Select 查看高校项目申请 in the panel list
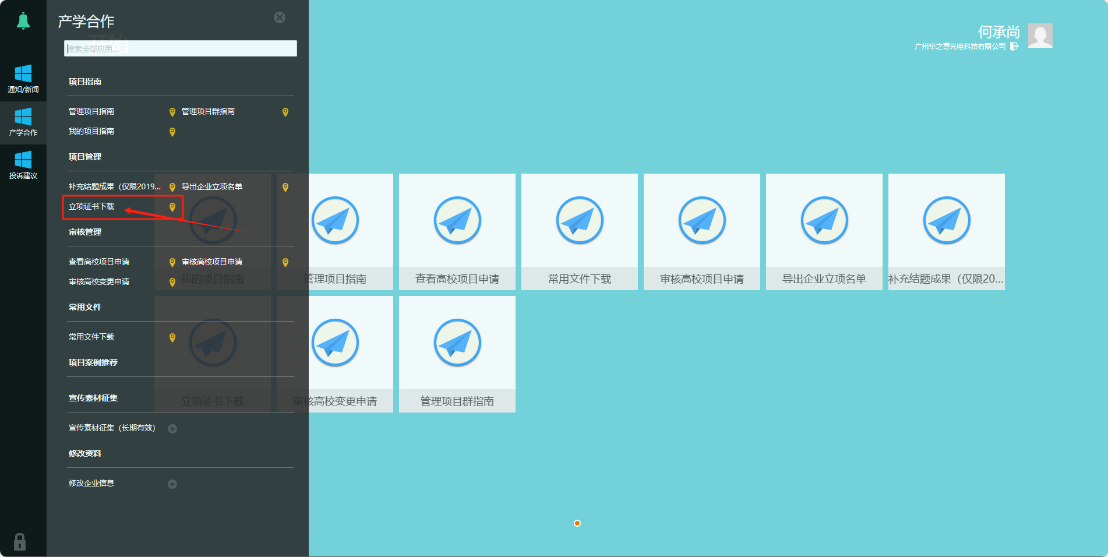 [x=99, y=262]
